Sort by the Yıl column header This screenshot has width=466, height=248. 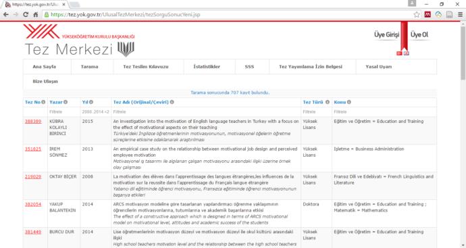click(x=85, y=102)
